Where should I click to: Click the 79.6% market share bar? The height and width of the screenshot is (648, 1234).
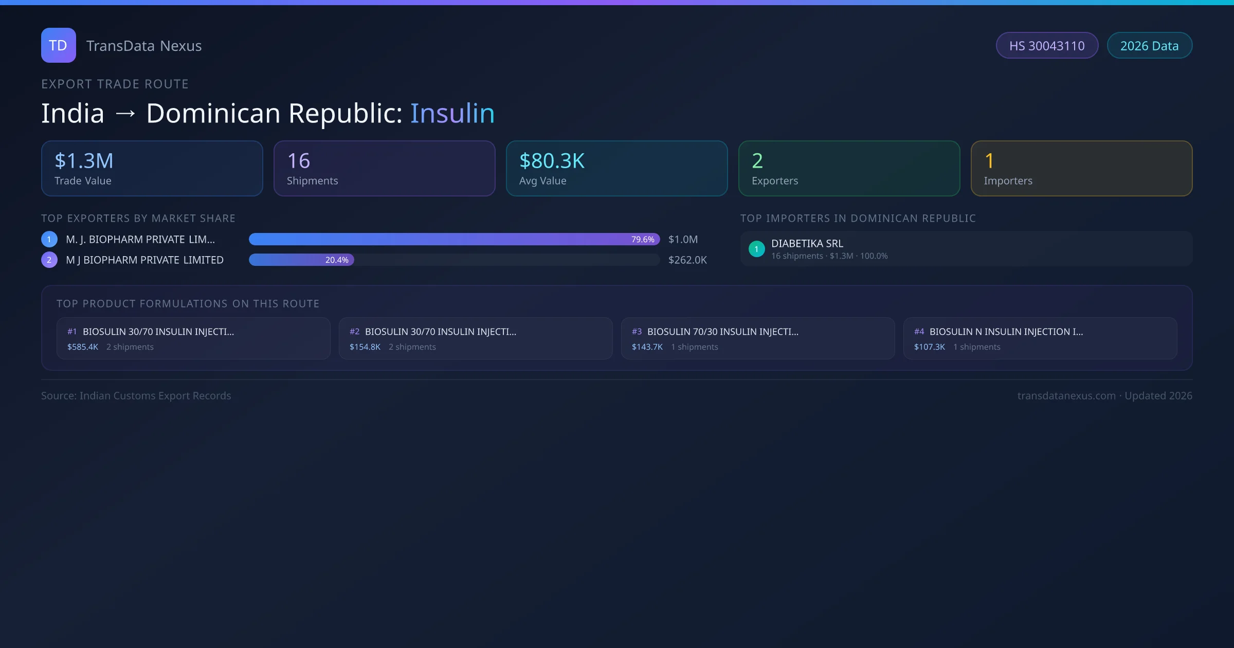coord(454,239)
